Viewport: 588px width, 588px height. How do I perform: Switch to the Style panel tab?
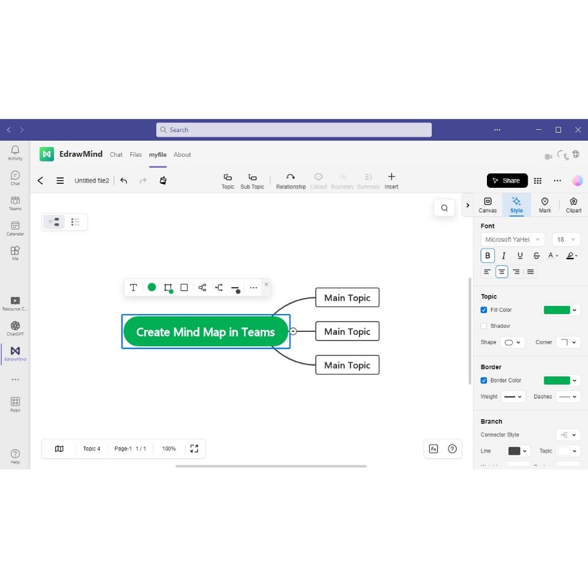[x=516, y=205]
